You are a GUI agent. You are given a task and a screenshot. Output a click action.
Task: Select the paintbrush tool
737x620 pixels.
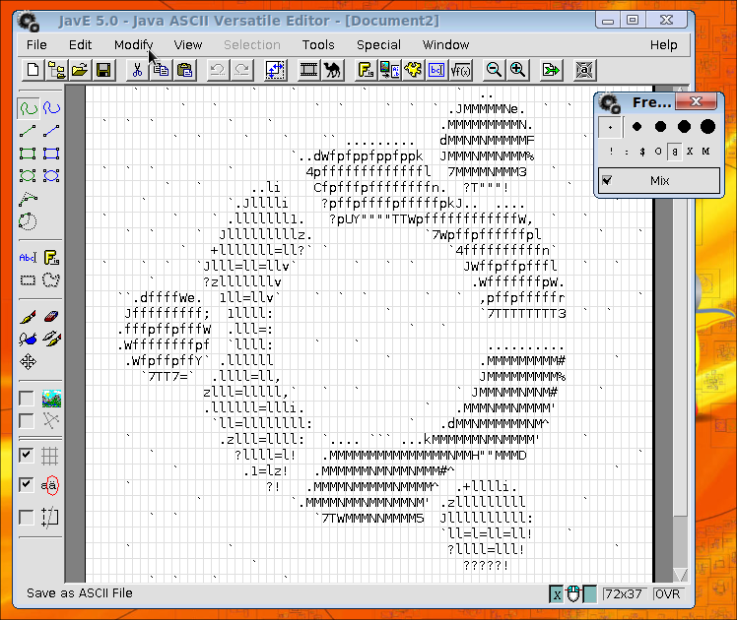point(29,317)
